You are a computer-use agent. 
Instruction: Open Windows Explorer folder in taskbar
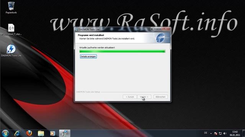[41, 134]
